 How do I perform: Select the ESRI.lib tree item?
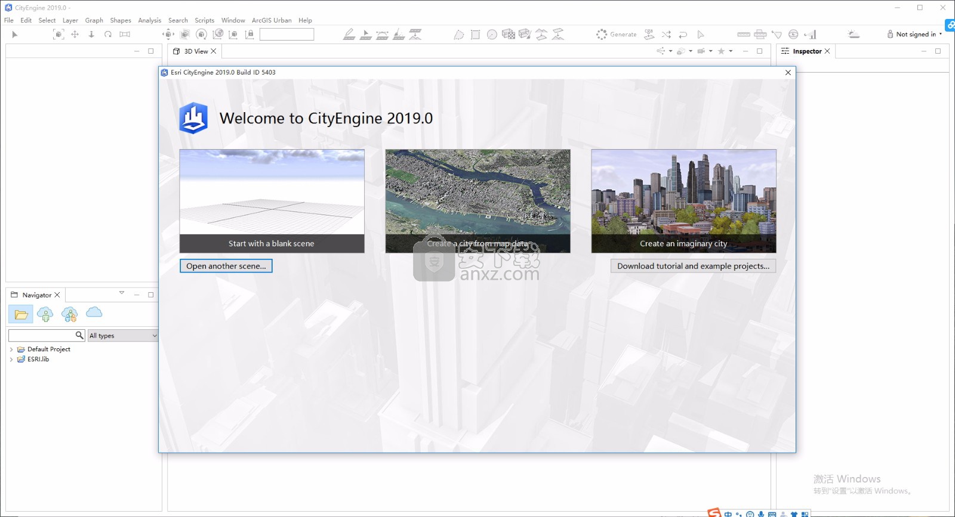click(x=38, y=360)
